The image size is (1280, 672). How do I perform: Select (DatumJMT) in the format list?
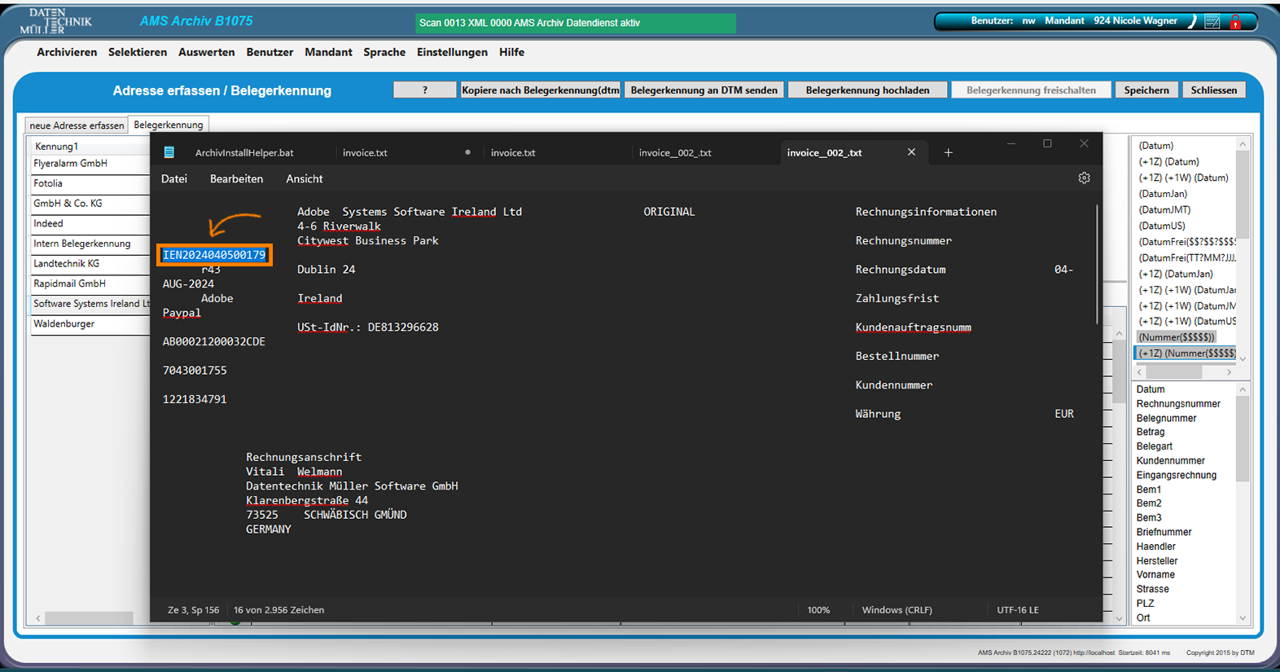click(x=1164, y=210)
